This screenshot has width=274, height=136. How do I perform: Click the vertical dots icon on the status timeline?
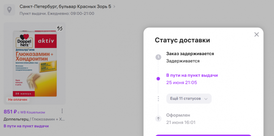pos(158,99)
